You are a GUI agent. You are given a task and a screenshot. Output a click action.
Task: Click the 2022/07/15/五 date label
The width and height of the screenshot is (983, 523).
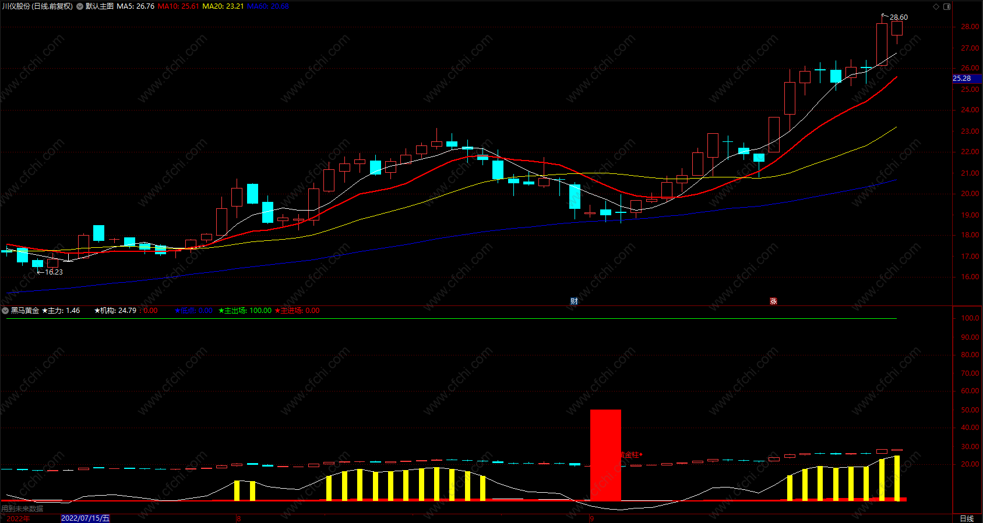[85, 518]
